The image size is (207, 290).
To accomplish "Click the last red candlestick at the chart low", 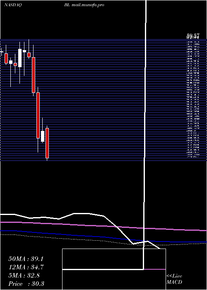I will click(47, 143).
